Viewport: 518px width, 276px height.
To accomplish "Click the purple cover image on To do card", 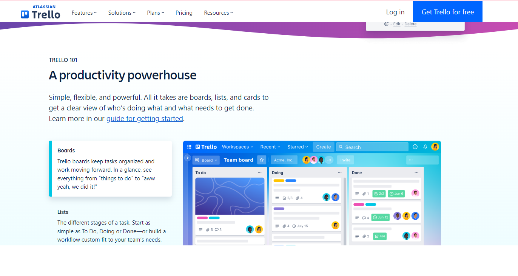I will (x=230, y=196).
